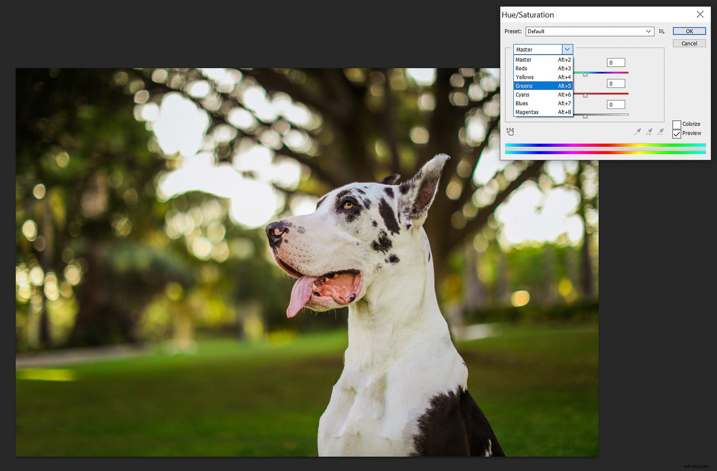The height and width of the screenshot is (471, 717).
Task: Click the subtract-from-sample eyedropper
Action: [x=661, y=131]
